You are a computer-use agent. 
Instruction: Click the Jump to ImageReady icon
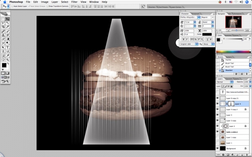point(5,81)
